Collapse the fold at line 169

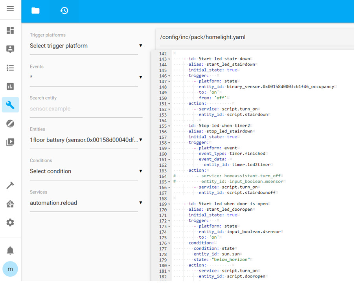click(x=169, y=204)
